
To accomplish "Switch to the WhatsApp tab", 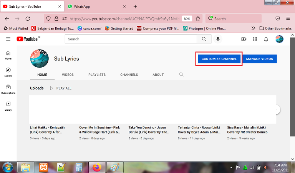I will coord(97,7).
